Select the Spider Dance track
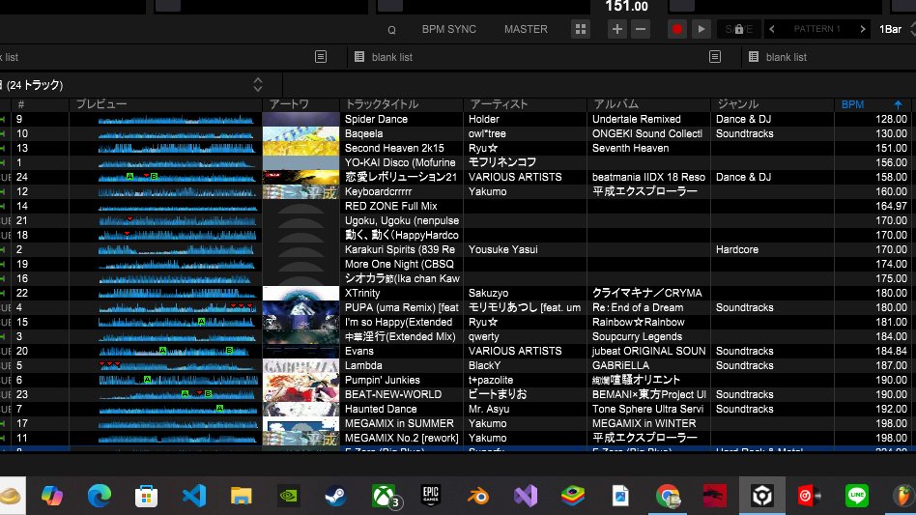 click(x=376, y=119)
